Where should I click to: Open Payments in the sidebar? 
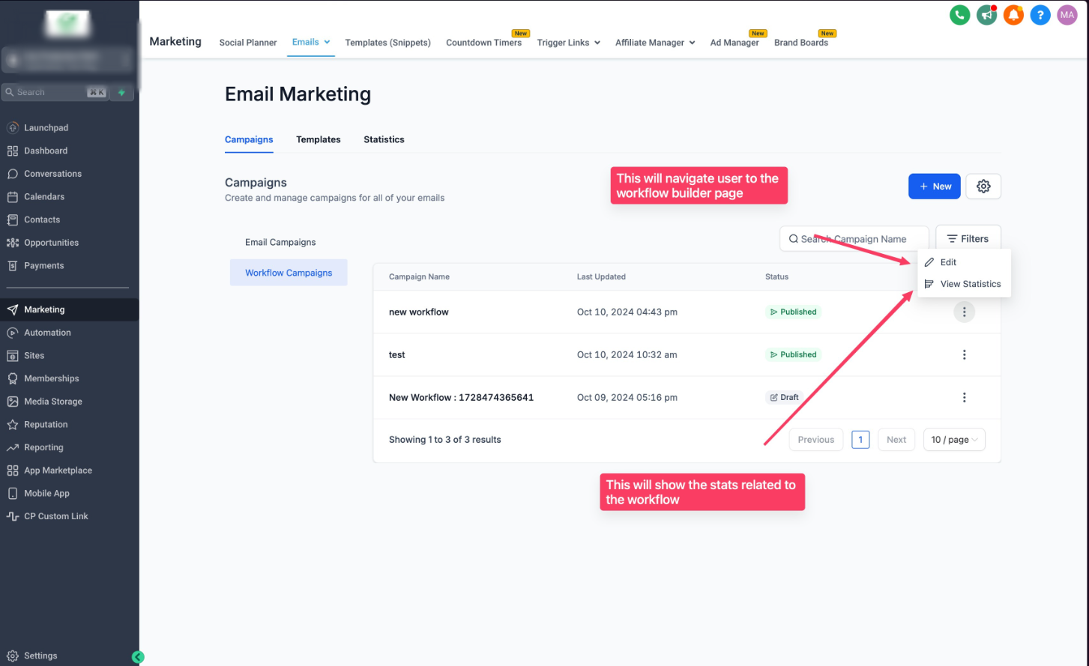pos(43,266)
